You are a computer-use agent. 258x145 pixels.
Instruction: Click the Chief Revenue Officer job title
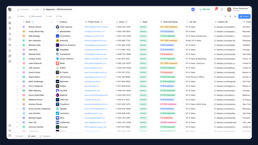coord(195,77)
